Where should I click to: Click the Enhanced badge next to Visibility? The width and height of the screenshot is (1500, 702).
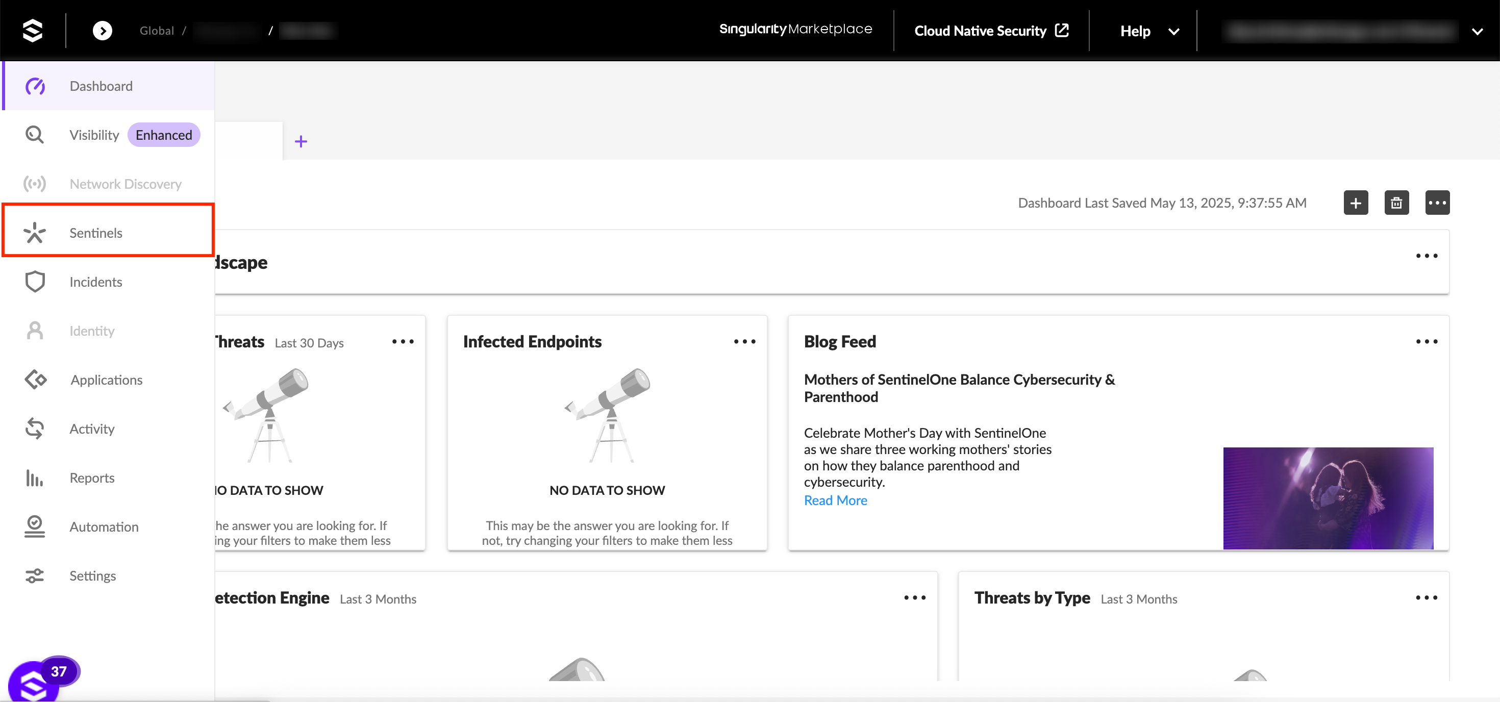coord(164,135)
